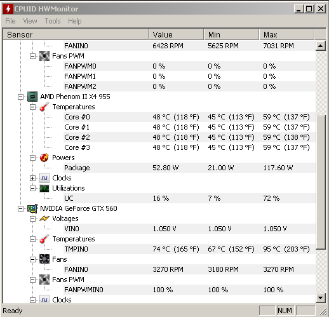Click the Min column header

(232, 34)
